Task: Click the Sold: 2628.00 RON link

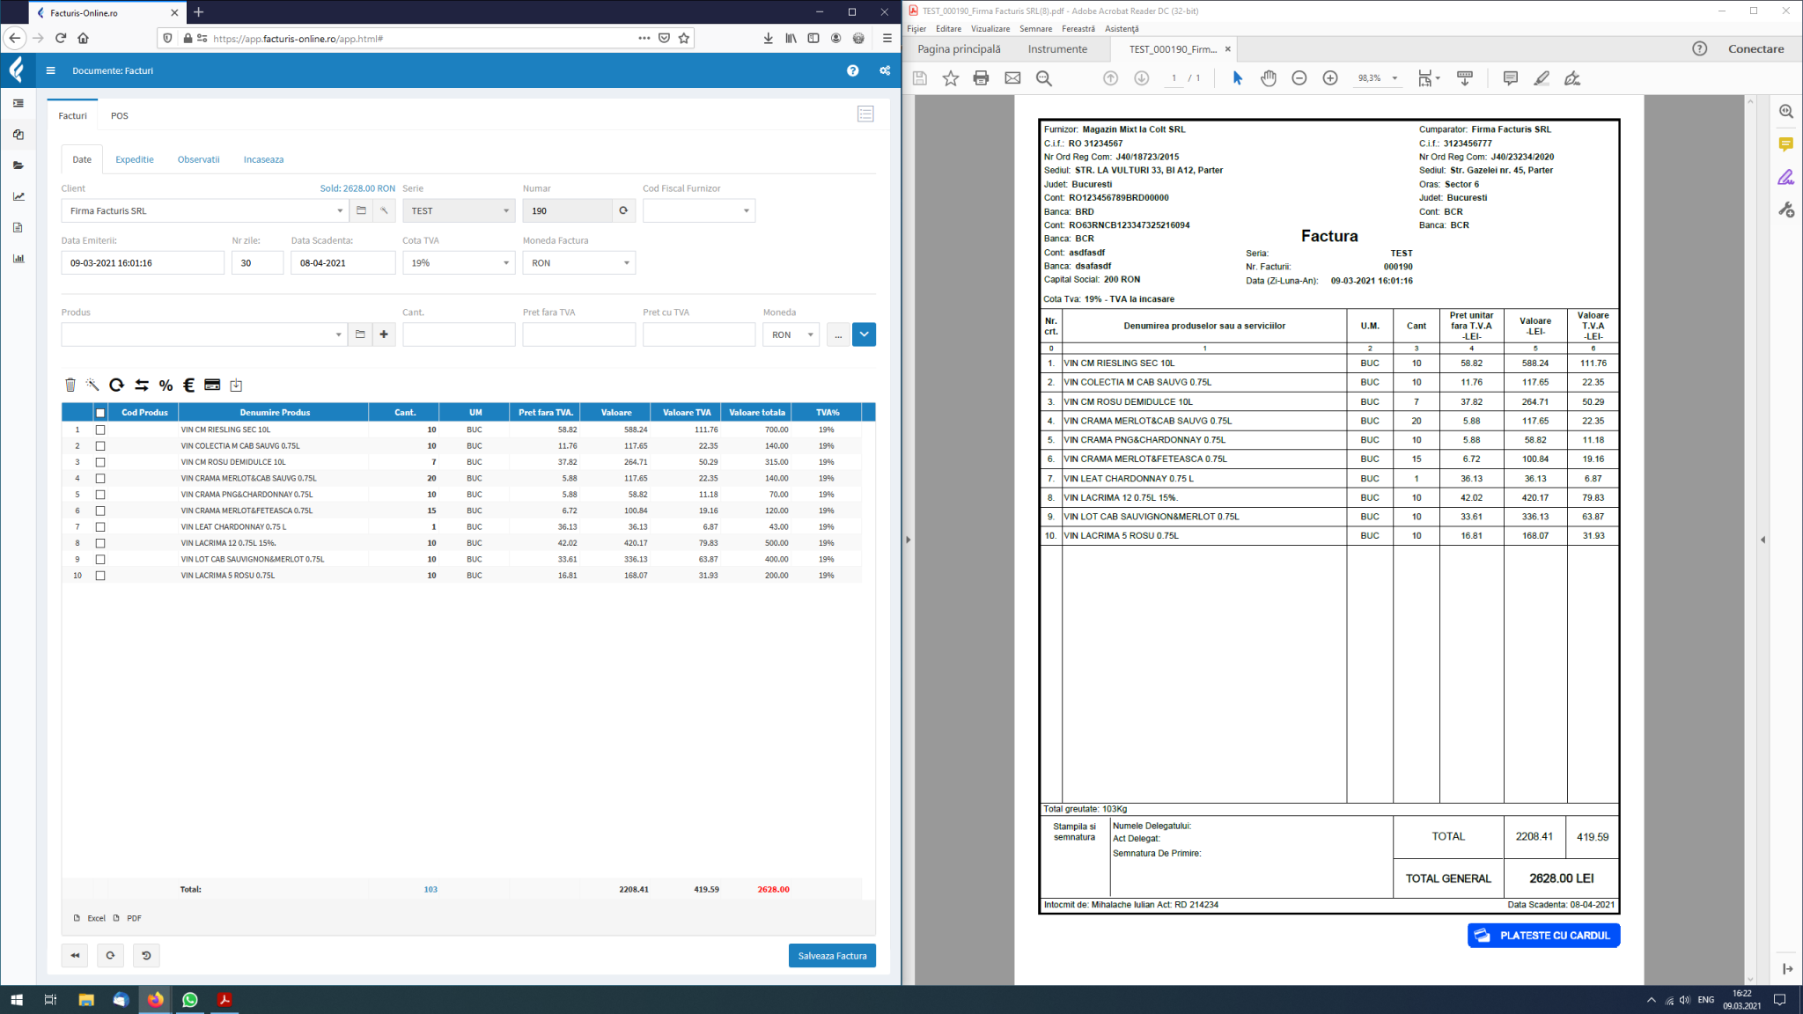Action: [357, 188]
